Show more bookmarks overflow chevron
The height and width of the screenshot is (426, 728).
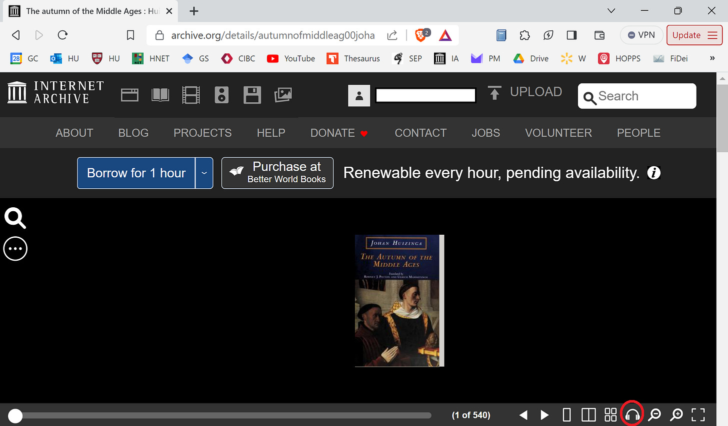coord(712,58)
